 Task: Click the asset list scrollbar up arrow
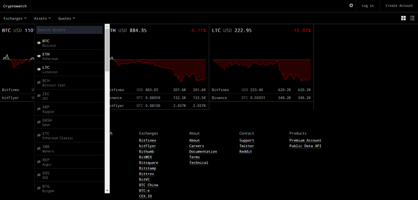click(x=107, y=26)
